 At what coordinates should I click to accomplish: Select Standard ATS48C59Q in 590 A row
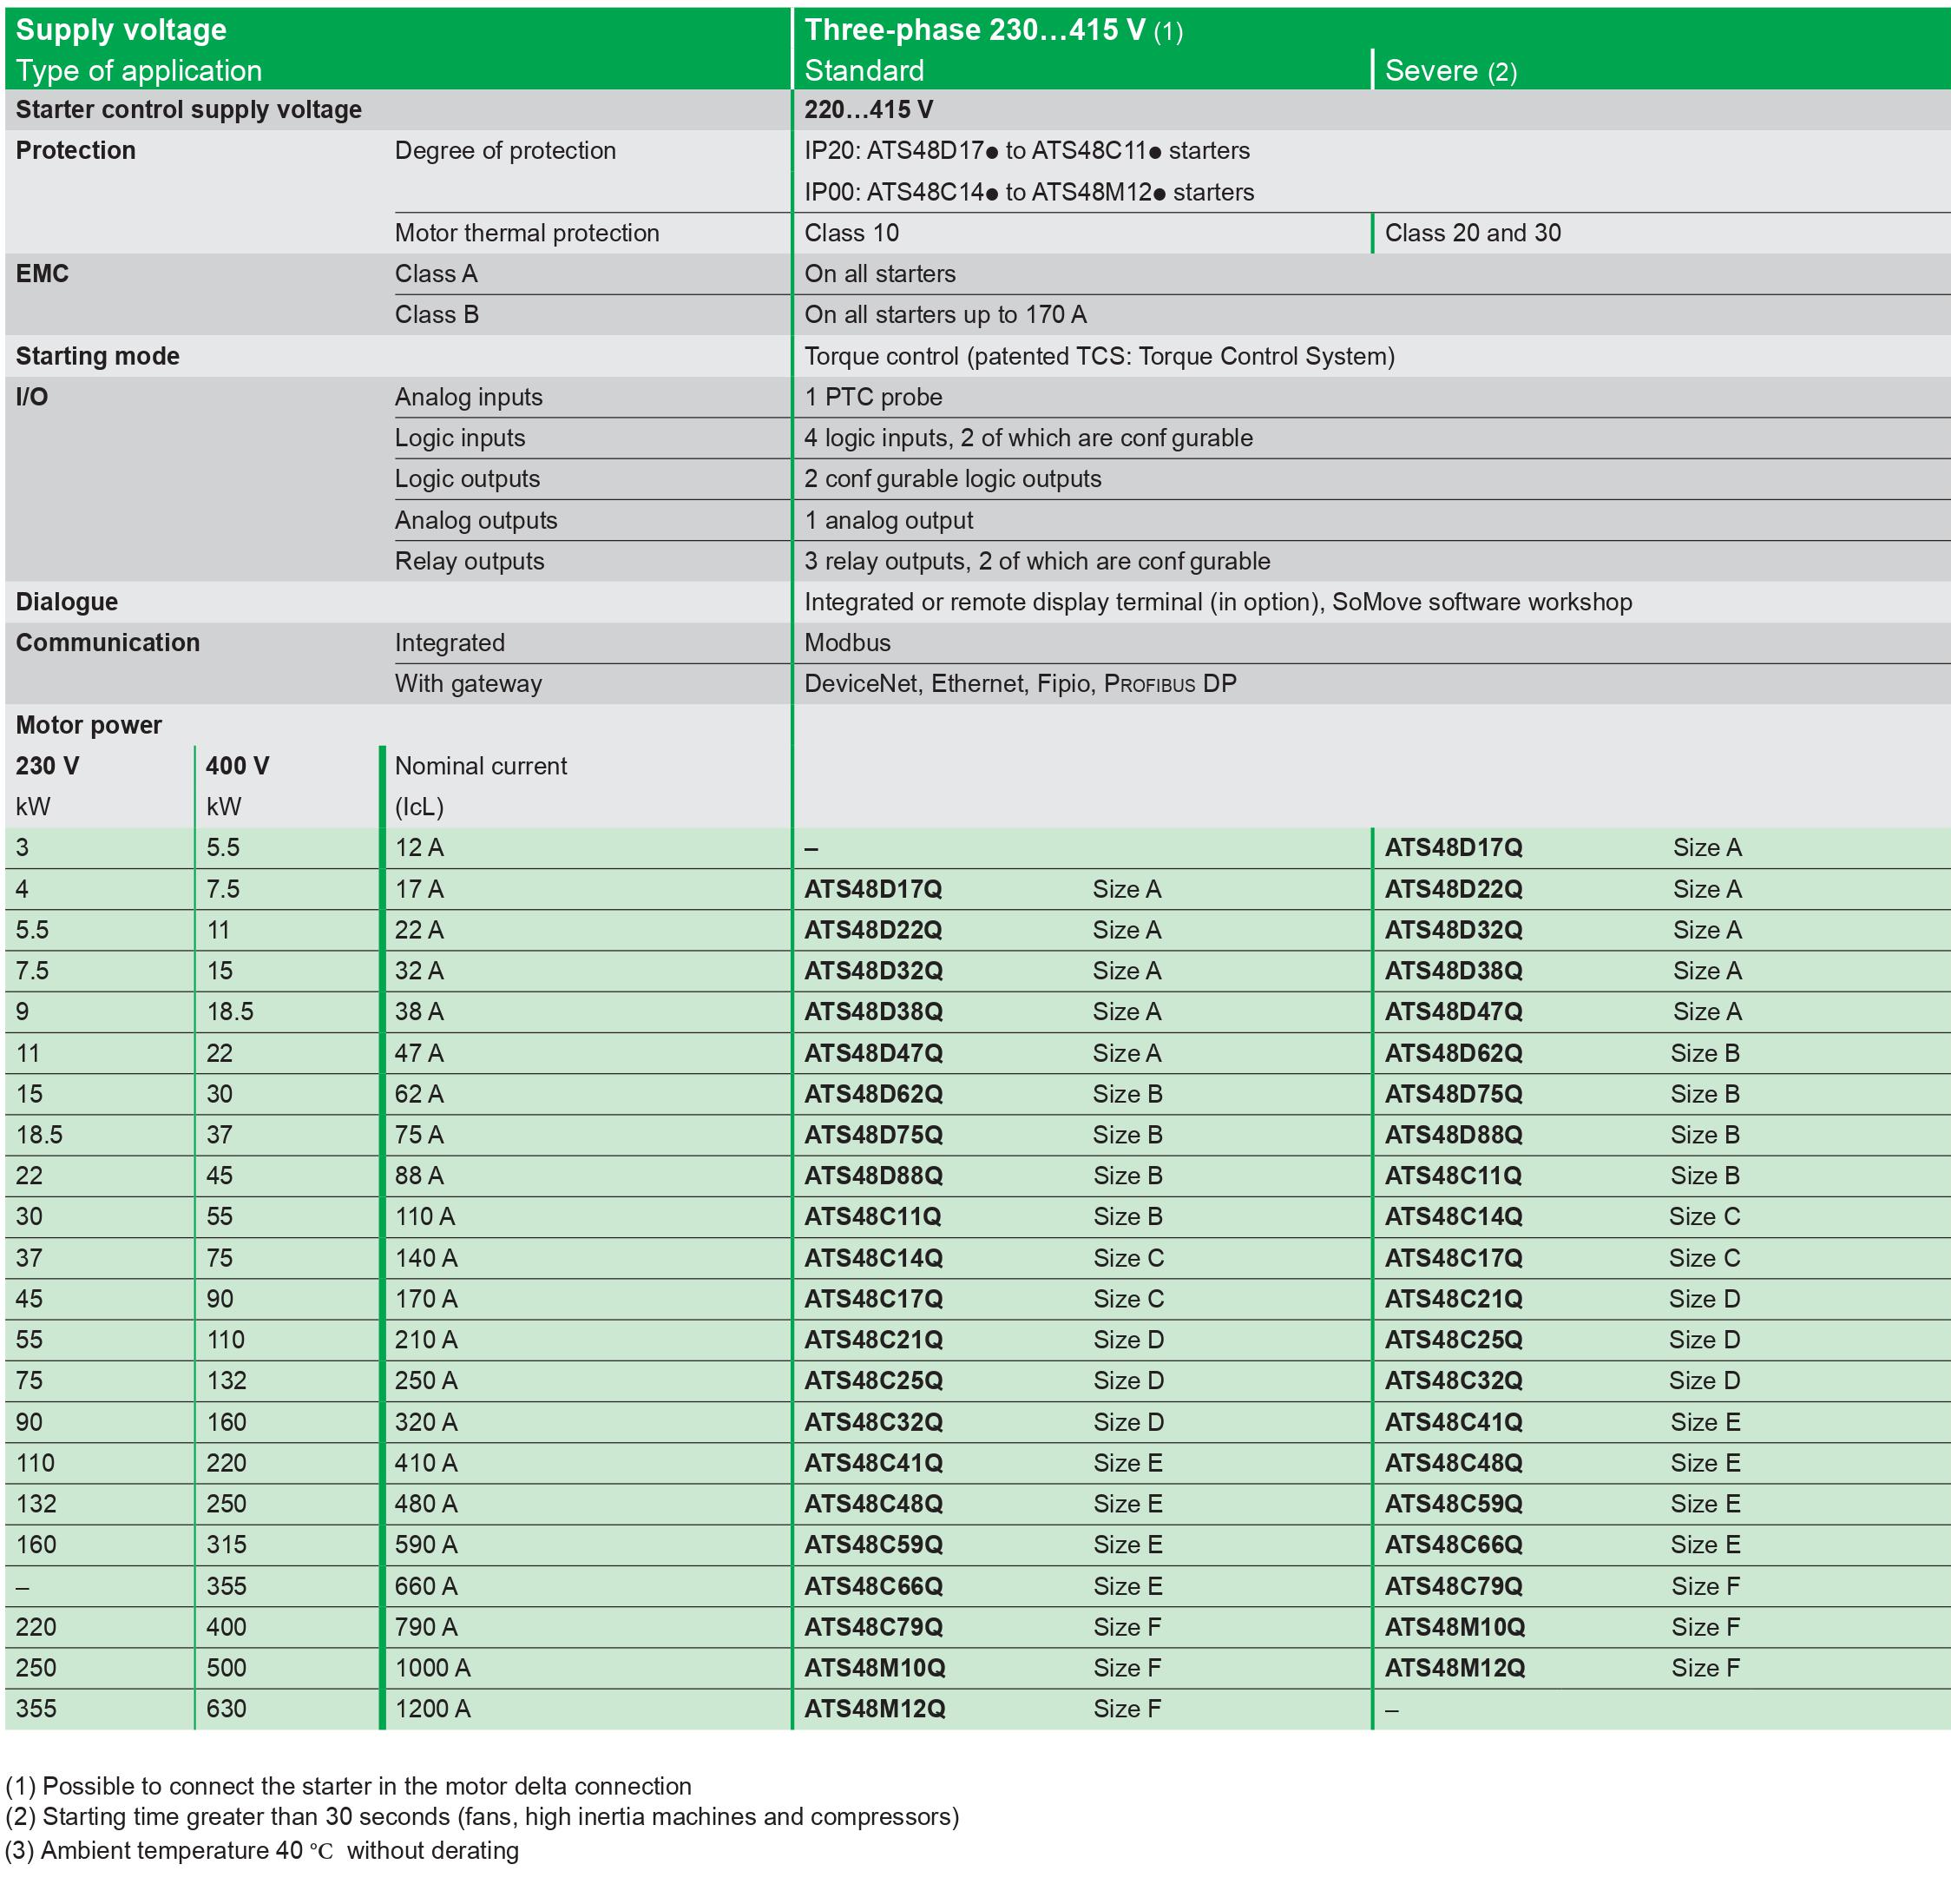(x=872, y=1545)
